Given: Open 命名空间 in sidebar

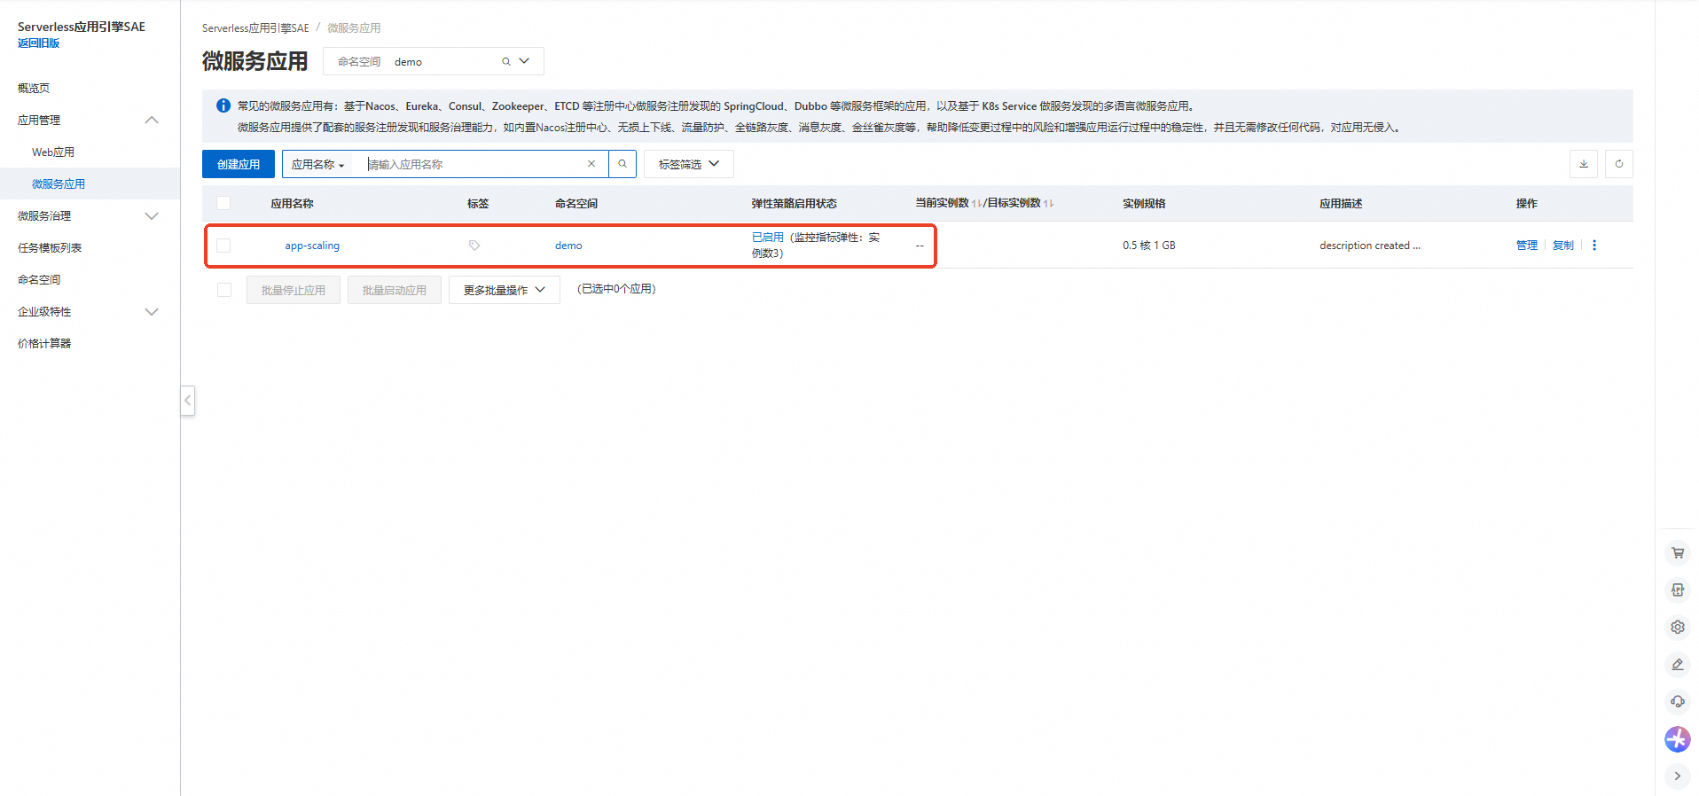Looking at the screenshot, I should click(39, 279).
